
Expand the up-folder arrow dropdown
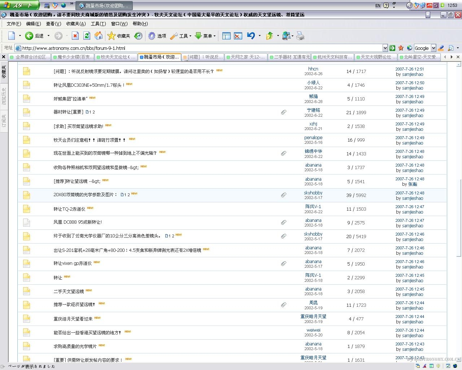point(278,36)
